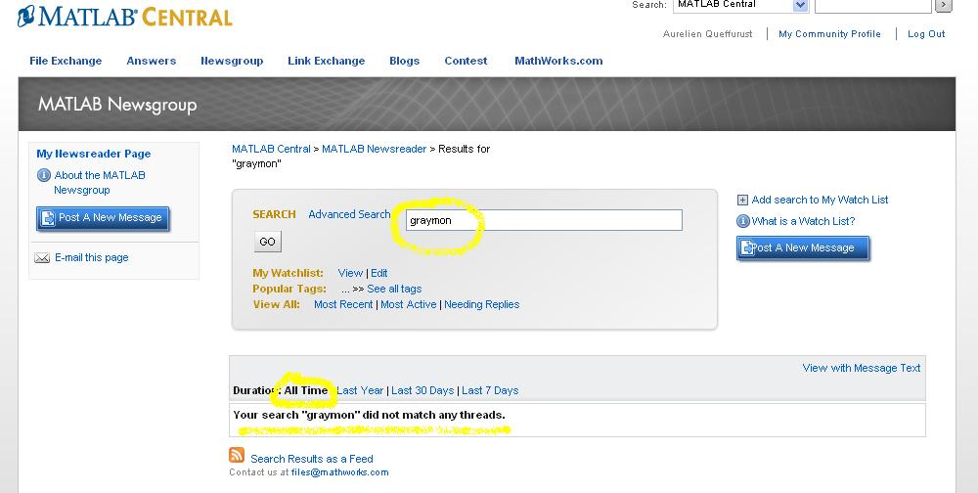The width and height of the screenshot is (978, 493).
Task: Click the plus icon for Add search to Watch List
Action: 742,200
